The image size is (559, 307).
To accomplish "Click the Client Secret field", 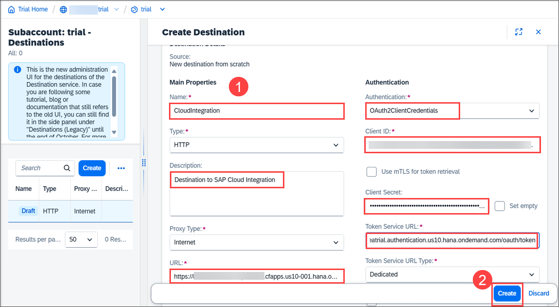I will coord(427,206).
